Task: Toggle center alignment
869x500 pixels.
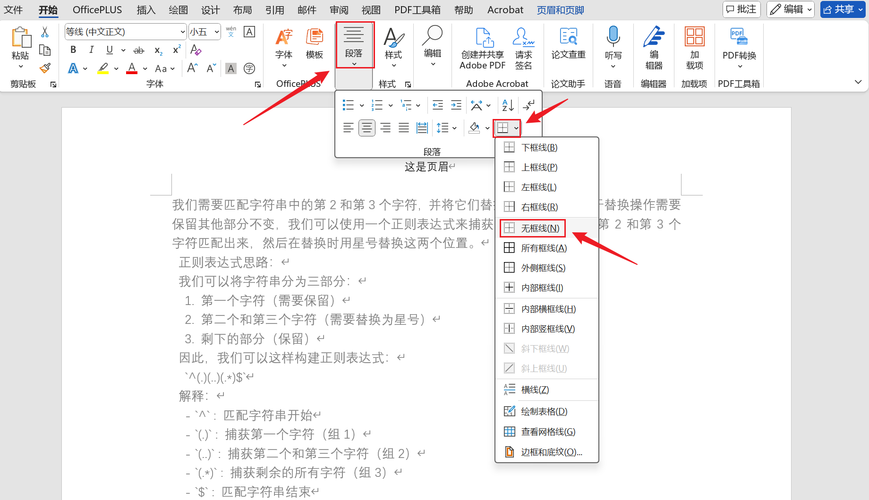Action: point(367,128)
